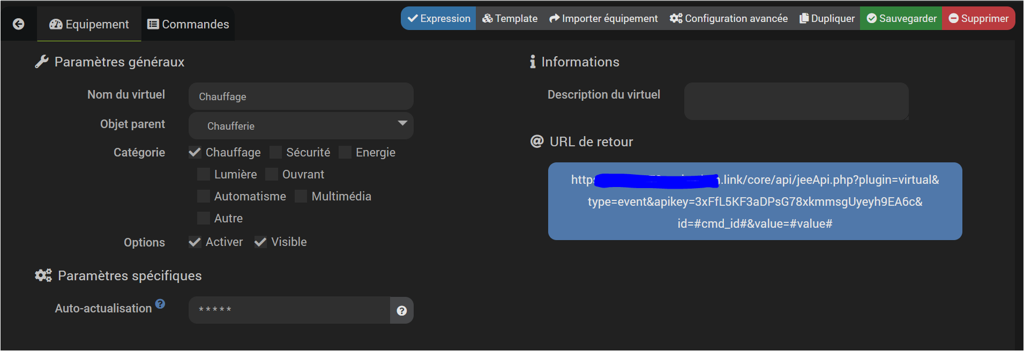Click the Nom du virtuel text field
The height and width of the screenshot is (351, 1024).
(x=301, y=96)
